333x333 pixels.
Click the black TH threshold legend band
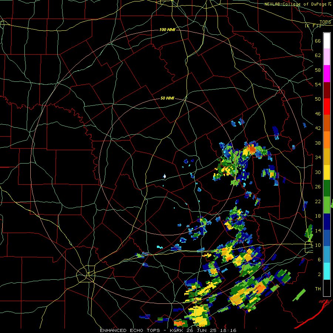[x=327, y=288]
